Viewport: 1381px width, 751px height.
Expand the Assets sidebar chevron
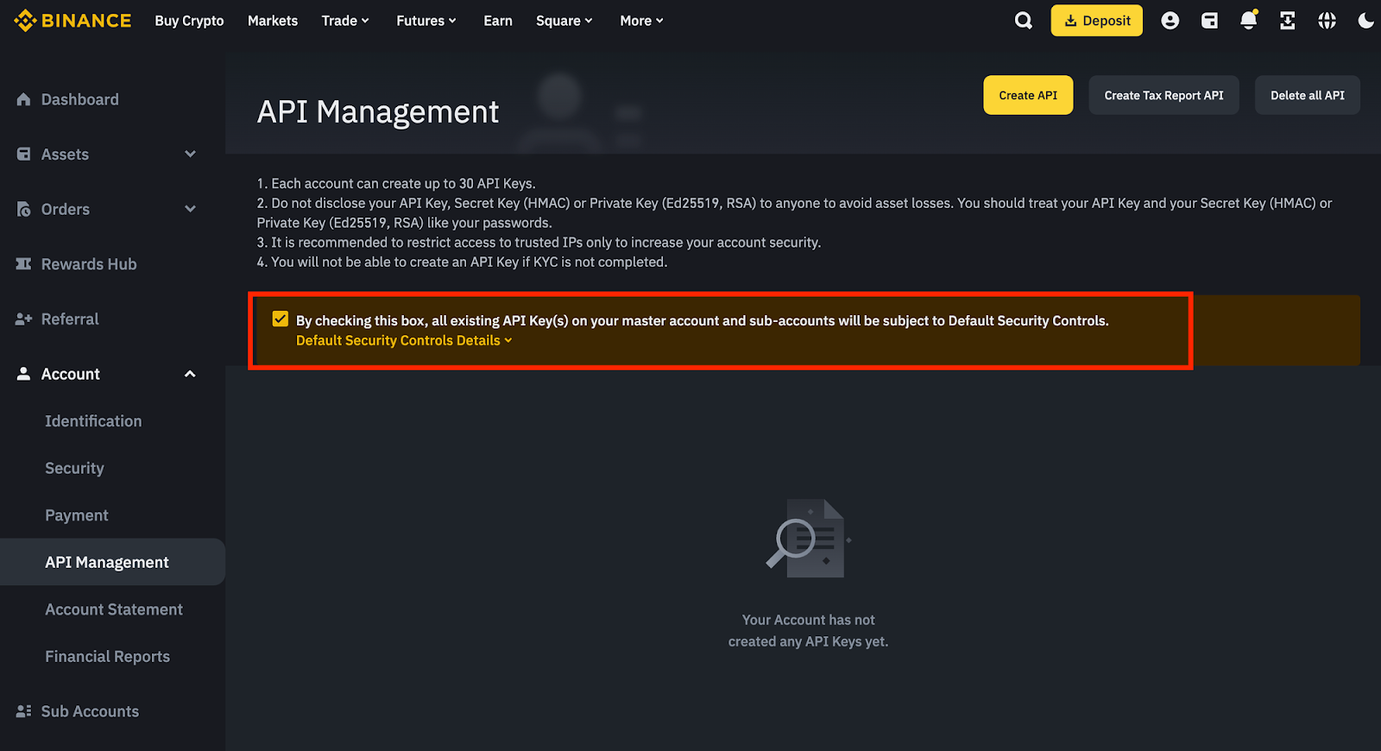tap(190, 155)
